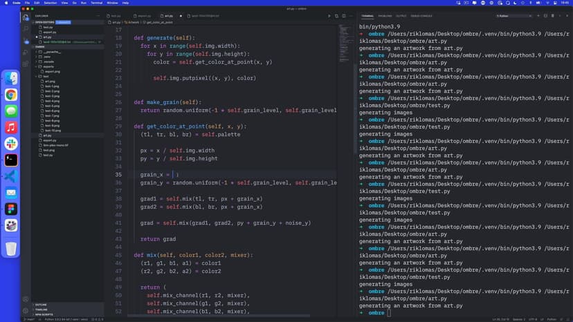Switch to the Debug Console tab
This screenshot has width=573, height=322.
click(x=421, y=15)
